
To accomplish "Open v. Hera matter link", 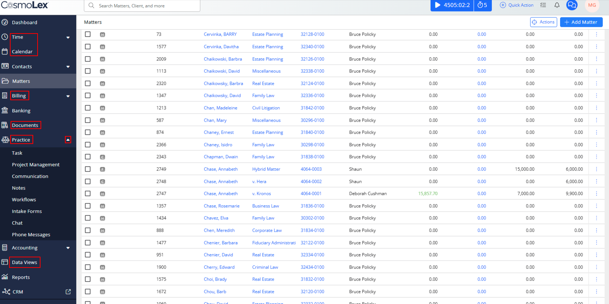I will click(259, 182).
